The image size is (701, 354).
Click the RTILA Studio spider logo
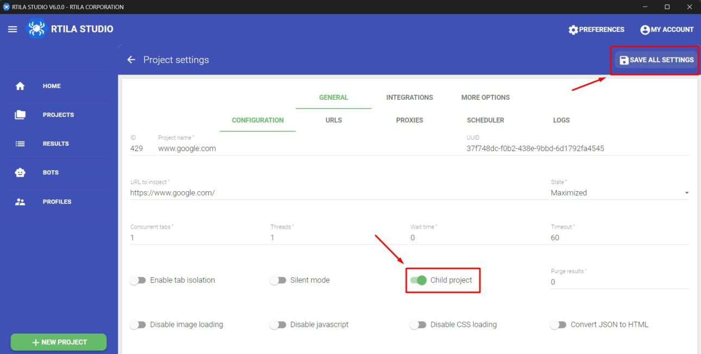pos(36,28)
